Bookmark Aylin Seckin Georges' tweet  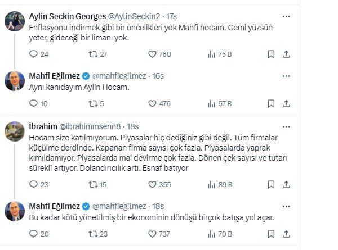point(271,54)
